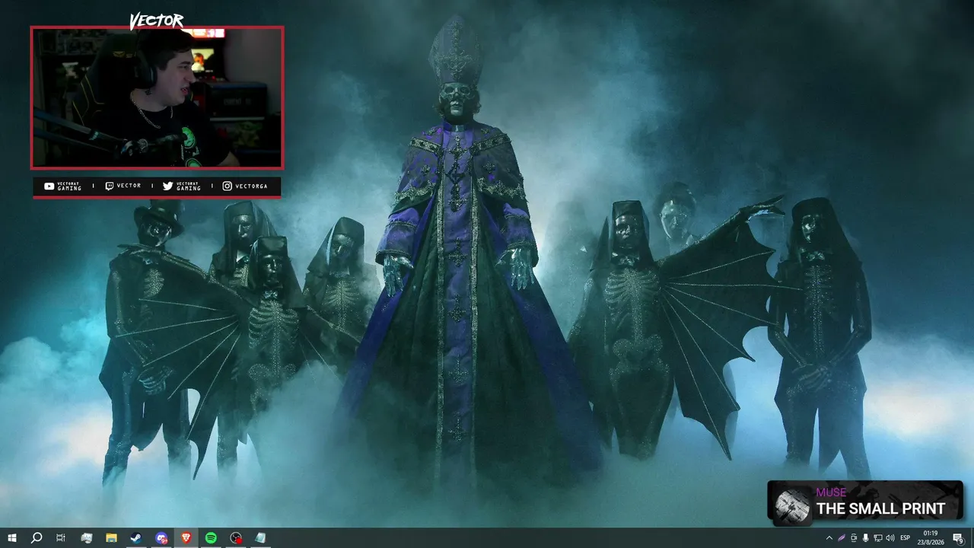Screen dimensions: 974x548
Task: Show hidden system tray icons
Action: (x=829, y=538)
